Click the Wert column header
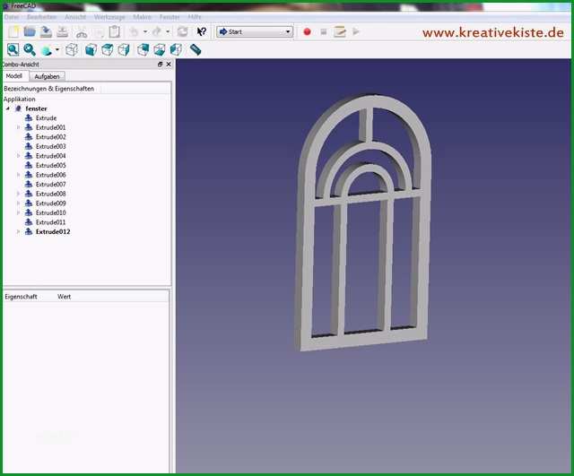The image size is (574, 476). pos(64,297)
